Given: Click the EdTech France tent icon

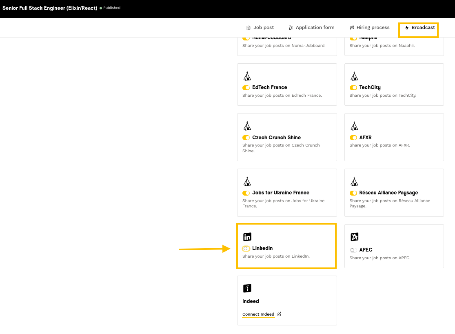Looking at the screenshot, I should click(x=247, y=76).
